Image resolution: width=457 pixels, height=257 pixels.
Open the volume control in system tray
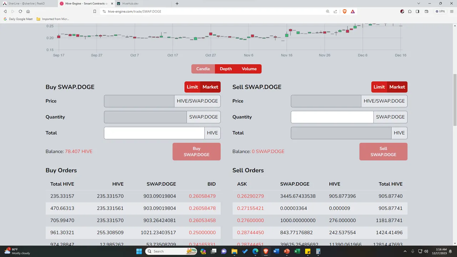coord(426,251)
